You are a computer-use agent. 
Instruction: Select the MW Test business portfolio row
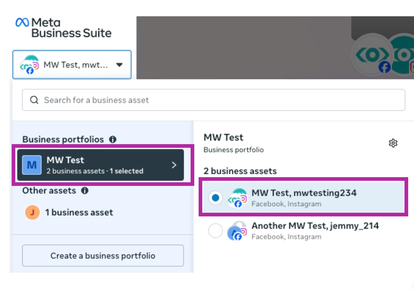point(100,165)
